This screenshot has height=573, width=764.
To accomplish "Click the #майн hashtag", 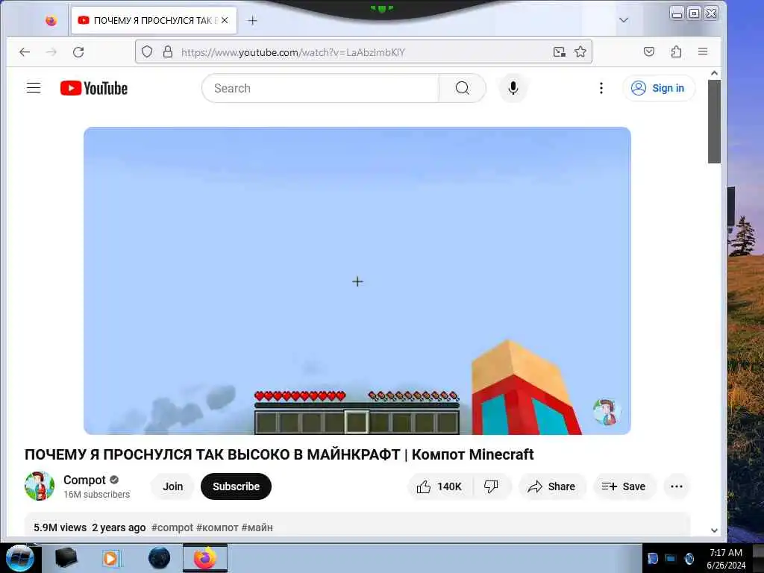I will tap(257, 527).
